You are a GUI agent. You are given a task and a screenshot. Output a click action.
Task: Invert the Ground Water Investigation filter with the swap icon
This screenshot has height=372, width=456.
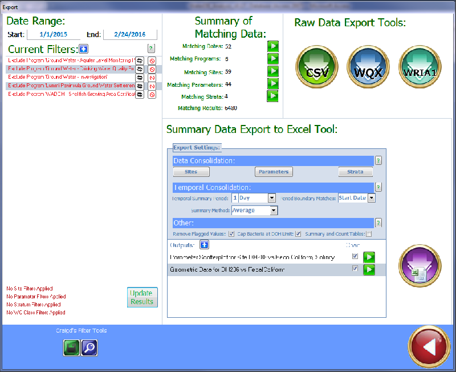[x=140, y=78]
